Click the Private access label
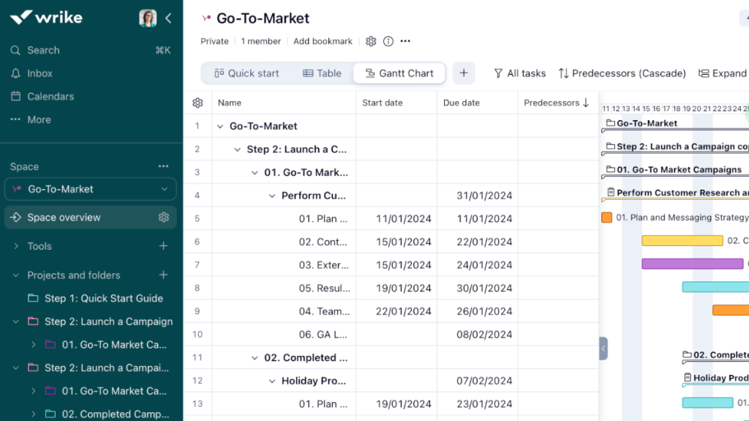 [x=214, y=41]
